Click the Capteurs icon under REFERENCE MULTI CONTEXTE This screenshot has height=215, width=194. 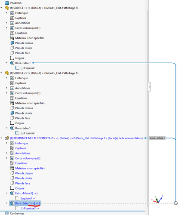(x=12, y=148)
